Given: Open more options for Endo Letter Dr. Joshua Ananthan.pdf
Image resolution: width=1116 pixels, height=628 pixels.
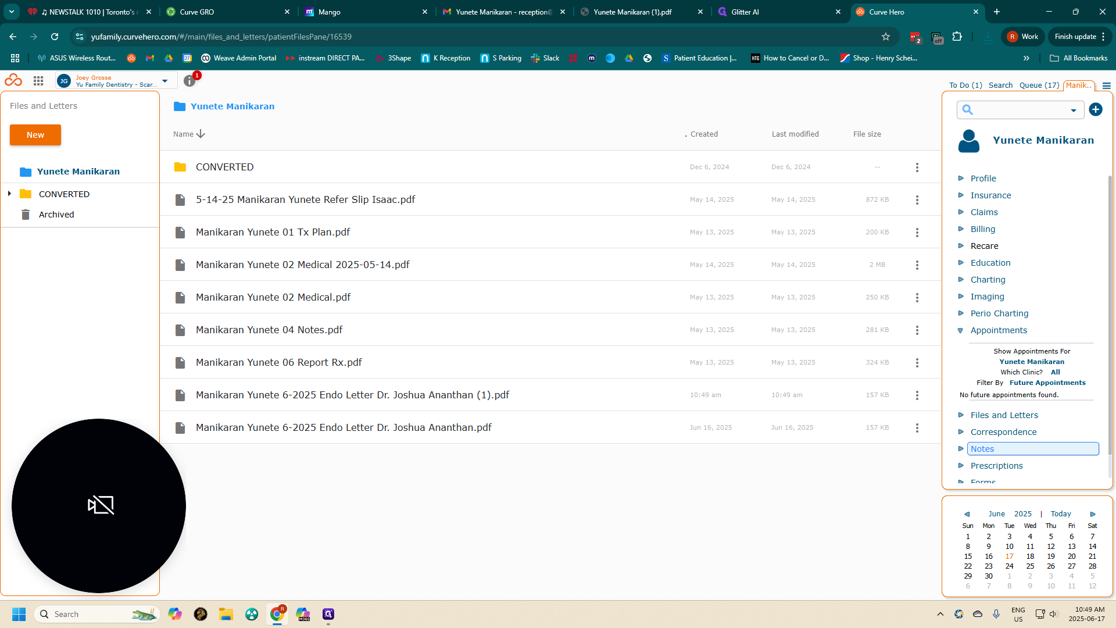Looking at the screenshot, I should 917,427.
